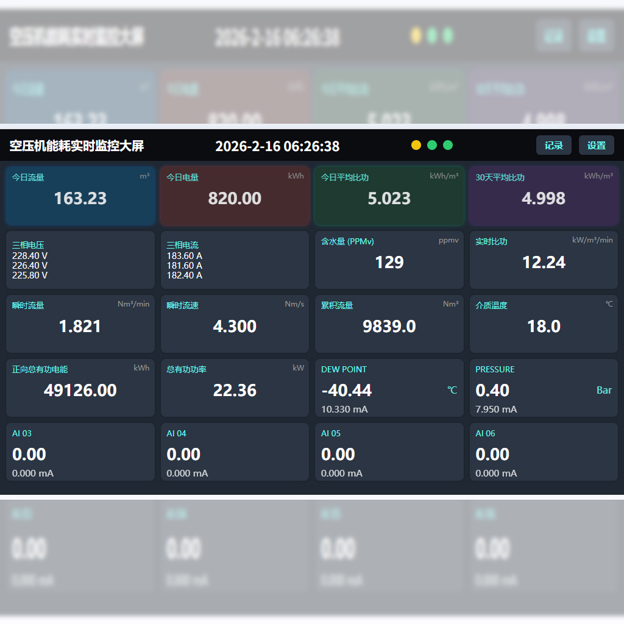Select the 三相电压 voltage tile
The height and width of the screenshot is (624, 624).
(80, 260)
